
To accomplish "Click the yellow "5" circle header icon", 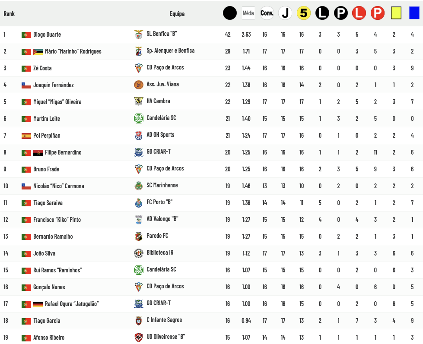I will (304, 13).
